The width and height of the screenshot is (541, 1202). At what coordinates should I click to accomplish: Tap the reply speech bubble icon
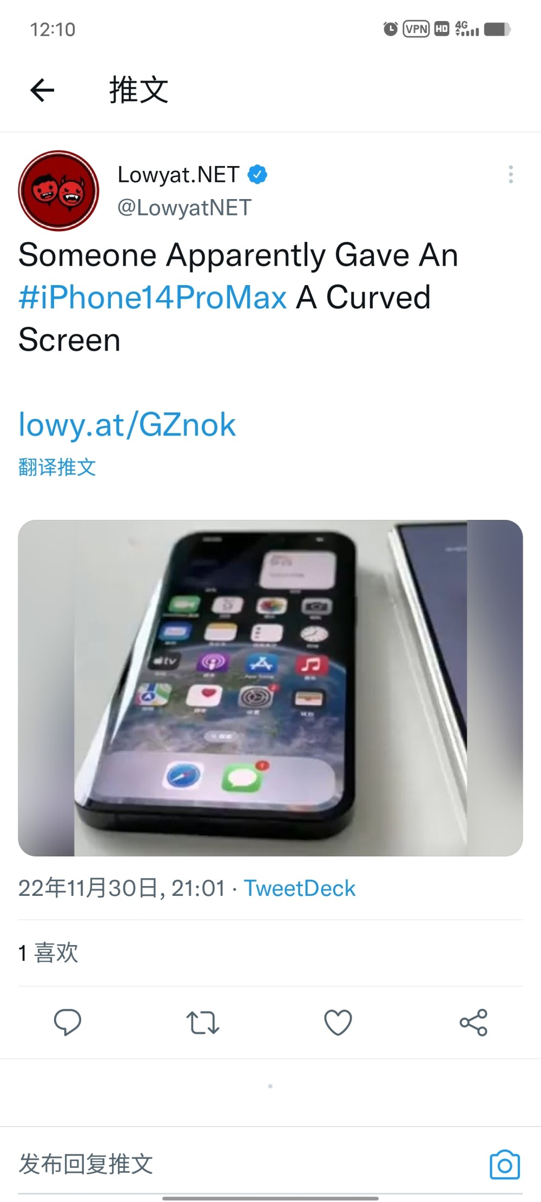click(x=68, y=1022)
